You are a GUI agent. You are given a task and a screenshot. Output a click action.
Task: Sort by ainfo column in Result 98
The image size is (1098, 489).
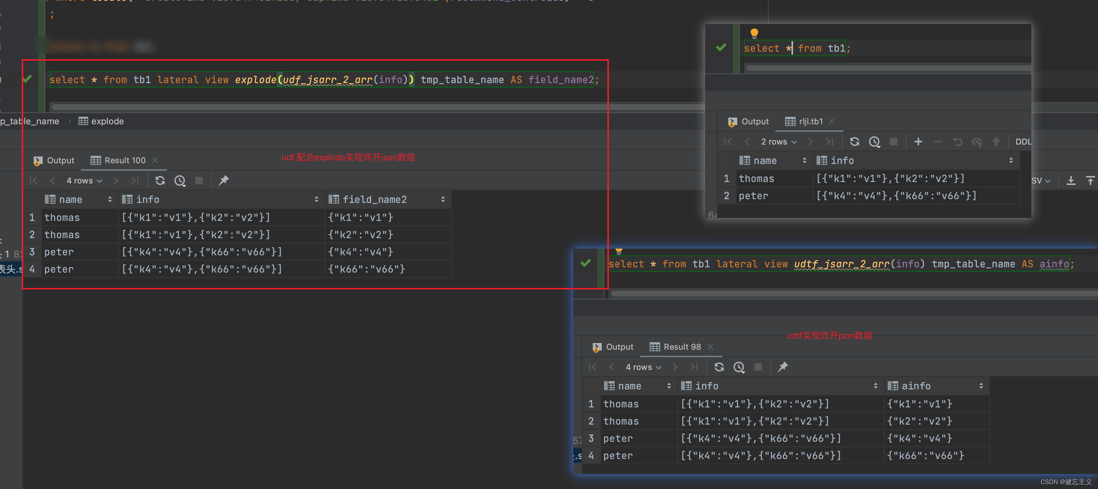981,386
